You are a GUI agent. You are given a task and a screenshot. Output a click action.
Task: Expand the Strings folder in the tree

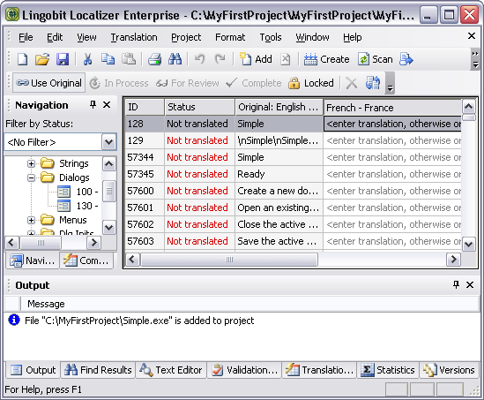[x=31, y=163]
